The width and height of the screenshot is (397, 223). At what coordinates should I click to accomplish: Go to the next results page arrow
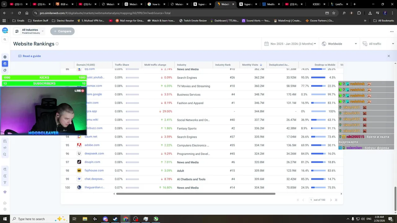pos(331,200)
